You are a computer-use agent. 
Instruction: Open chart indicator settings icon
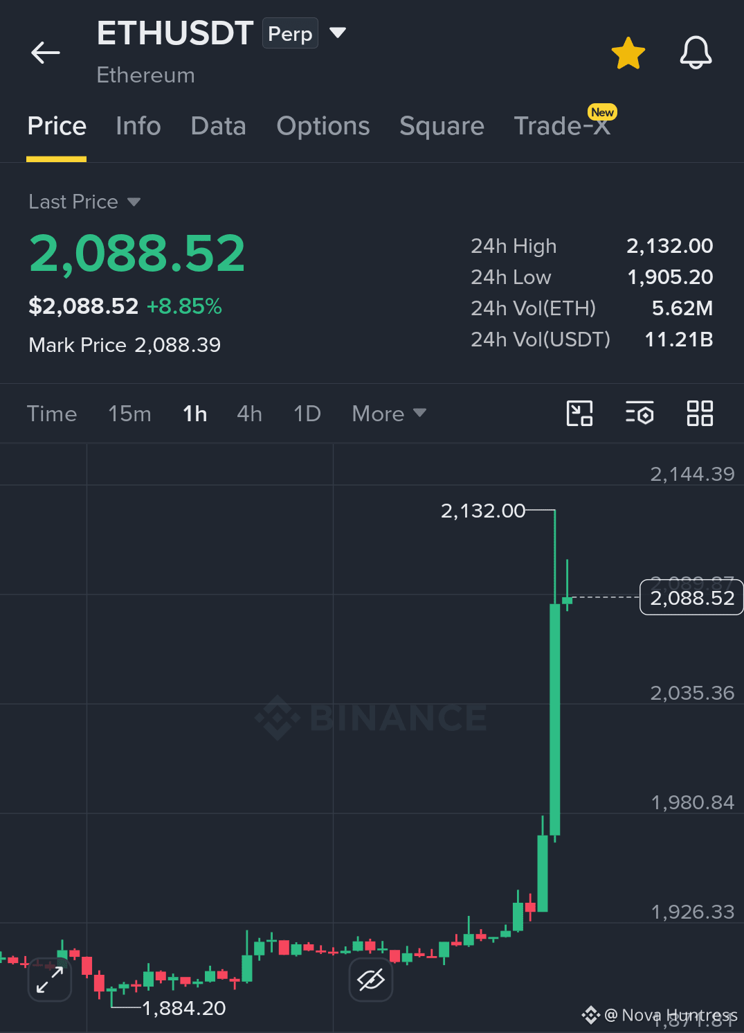639,414
